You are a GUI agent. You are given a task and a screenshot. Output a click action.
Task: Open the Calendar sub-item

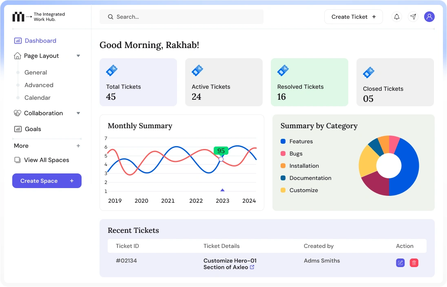point(38,98)
